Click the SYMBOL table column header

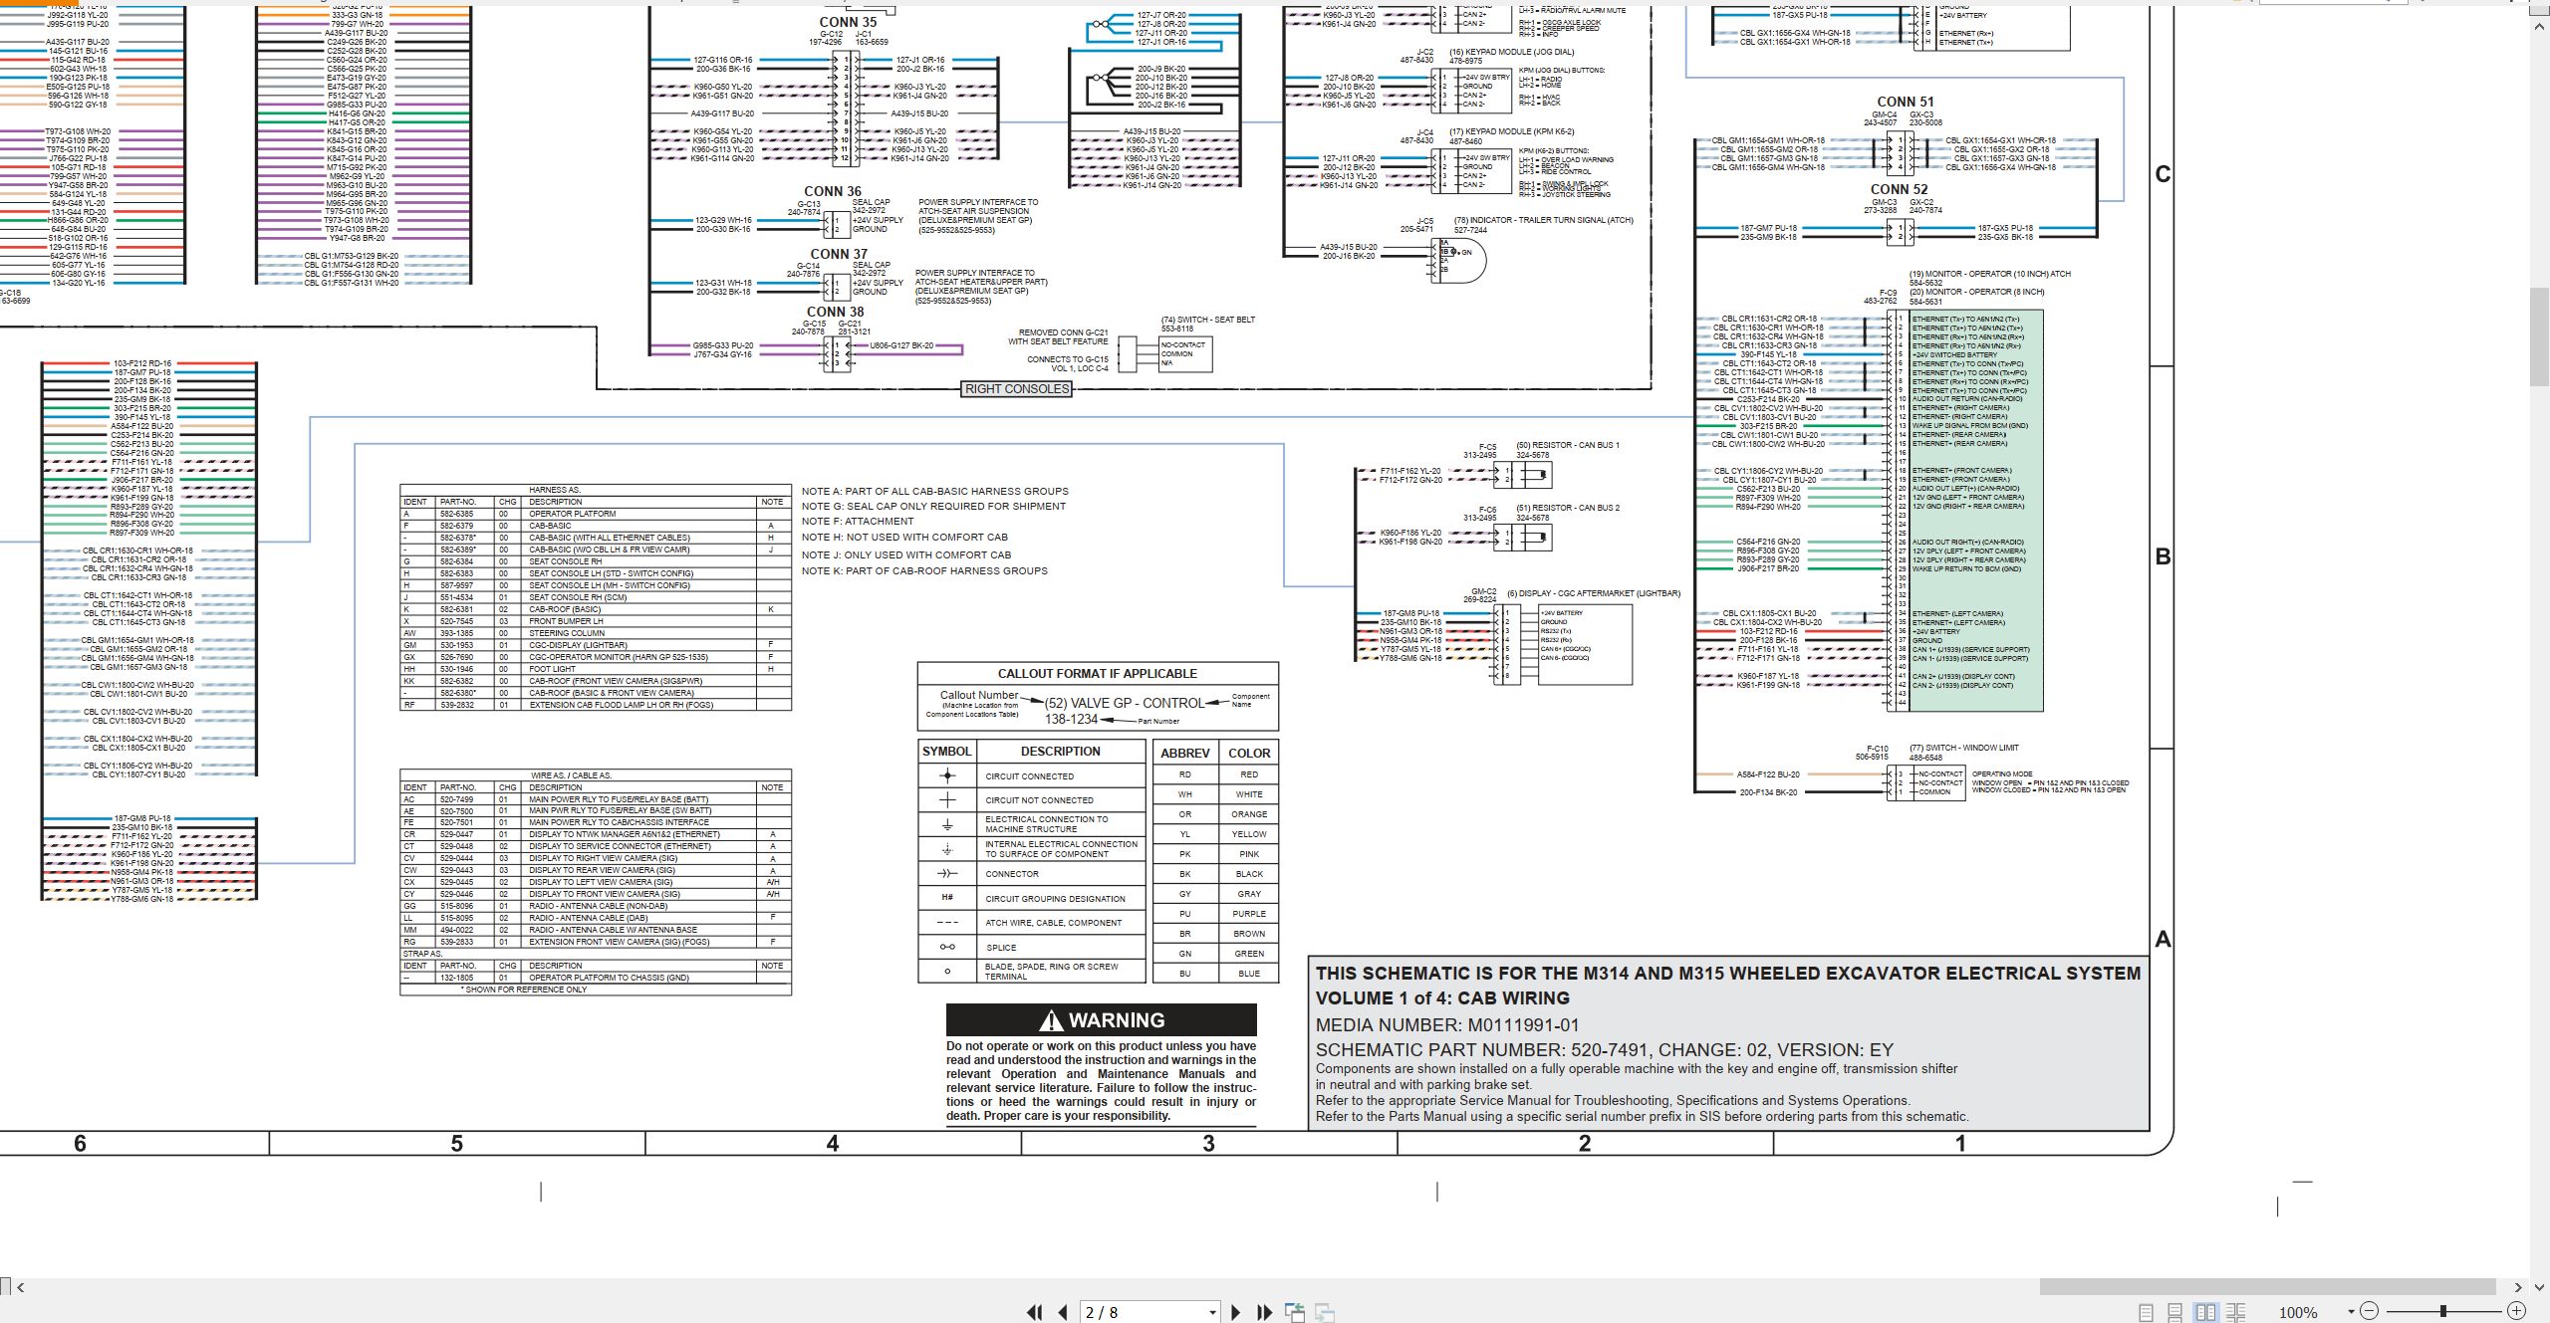(946, 752)
